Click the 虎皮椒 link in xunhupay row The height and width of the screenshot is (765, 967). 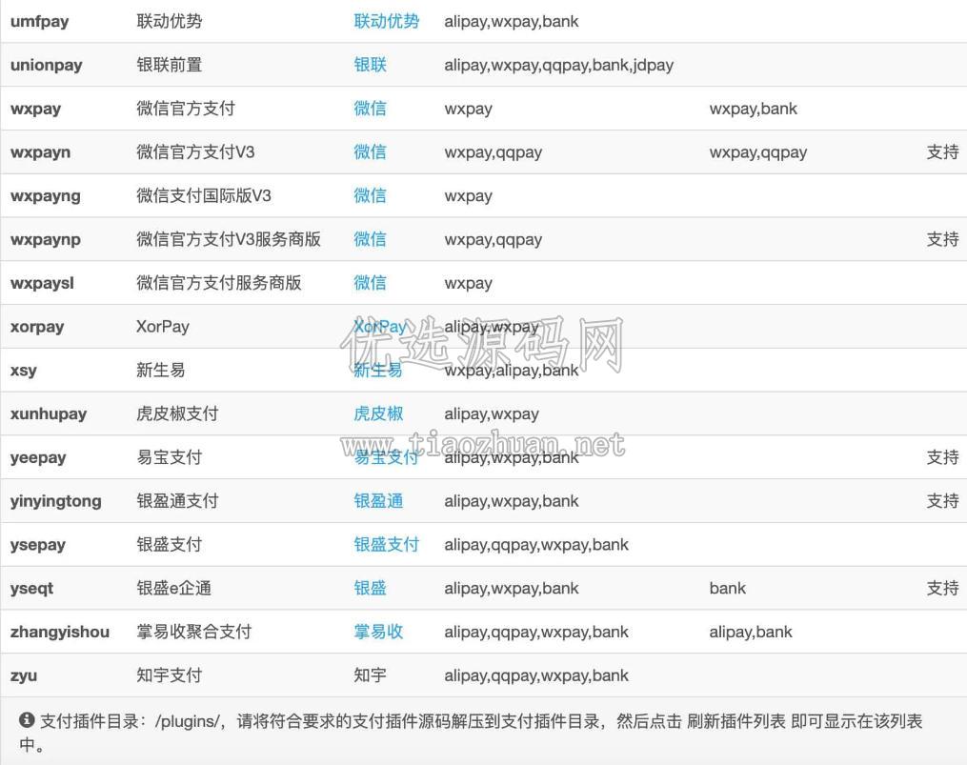click(378, 413)
